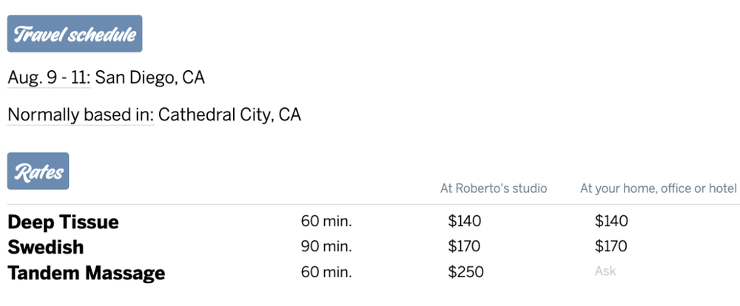Click the underlined Aug. 9 - 11 dates
The image size is (740, 306).
[48, 77]
